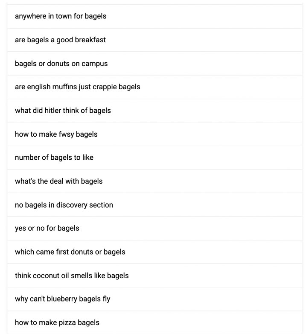Select 'what did hitler think of bagels'
Image resolution: width=306 pixels, height=334 pixels.
tap(63, 111)
